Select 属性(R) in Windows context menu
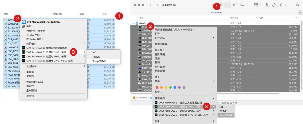303x124 pixels. 30,96
